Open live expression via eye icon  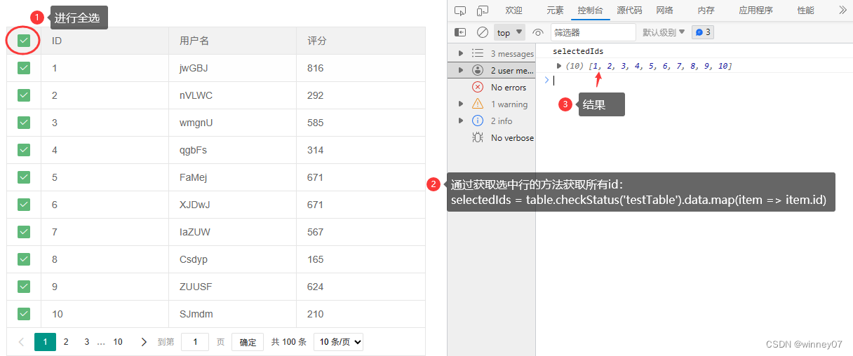pyautogui.click(x=538, y=32)
